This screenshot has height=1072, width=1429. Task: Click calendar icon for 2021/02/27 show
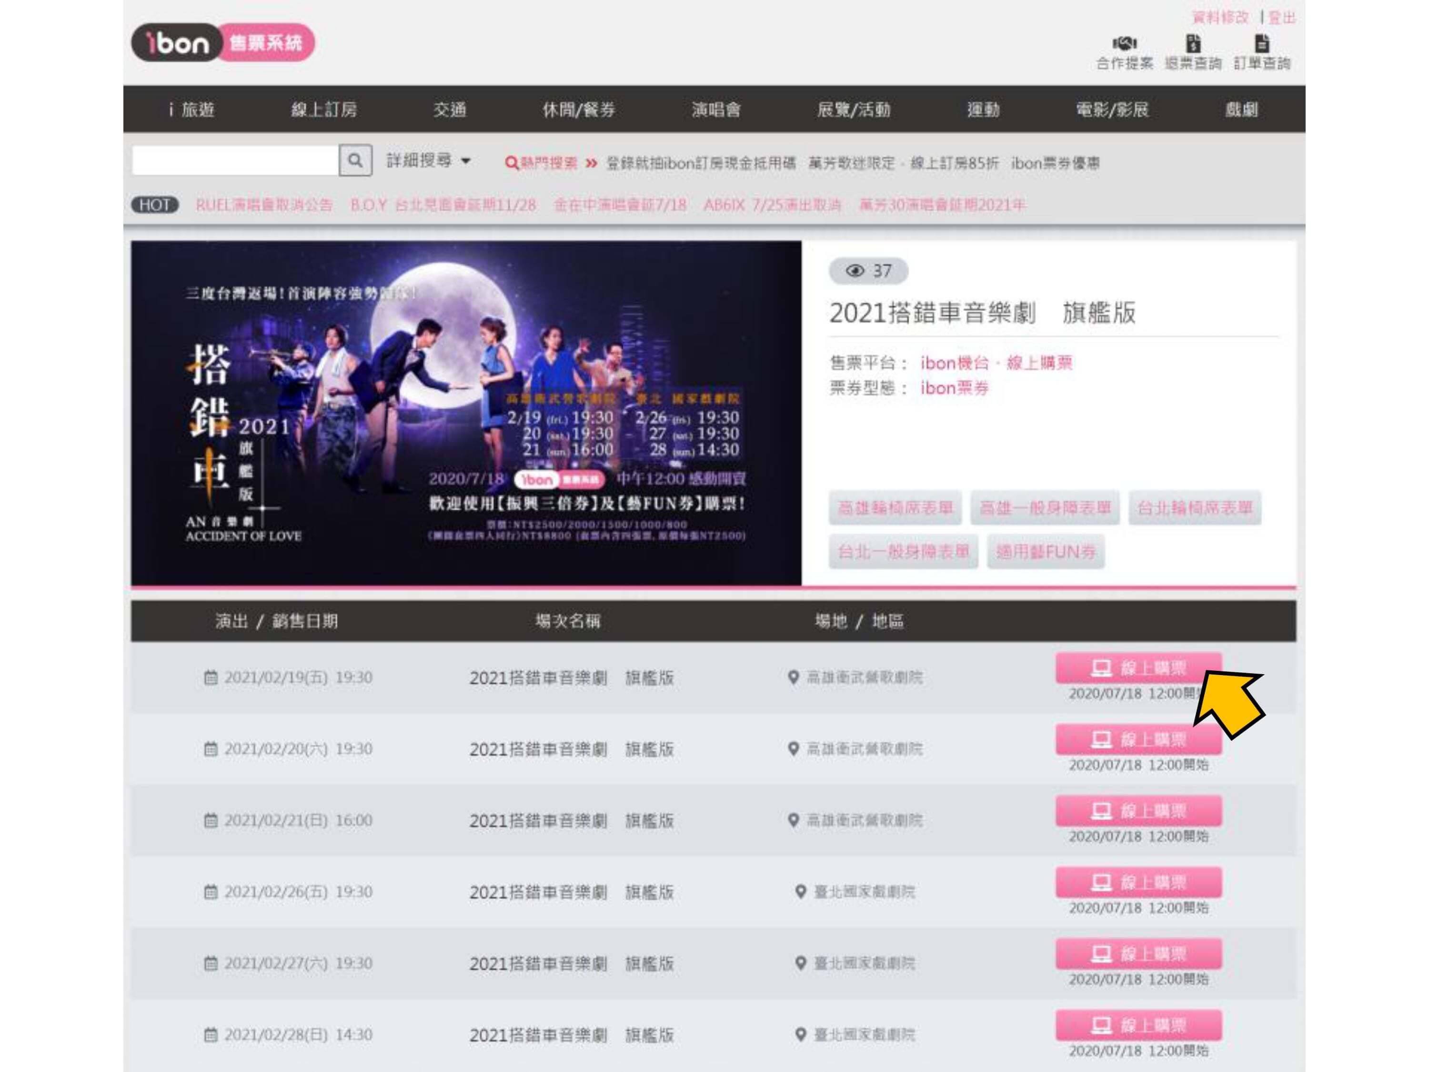pyautogui.click(x=211, y=963)
